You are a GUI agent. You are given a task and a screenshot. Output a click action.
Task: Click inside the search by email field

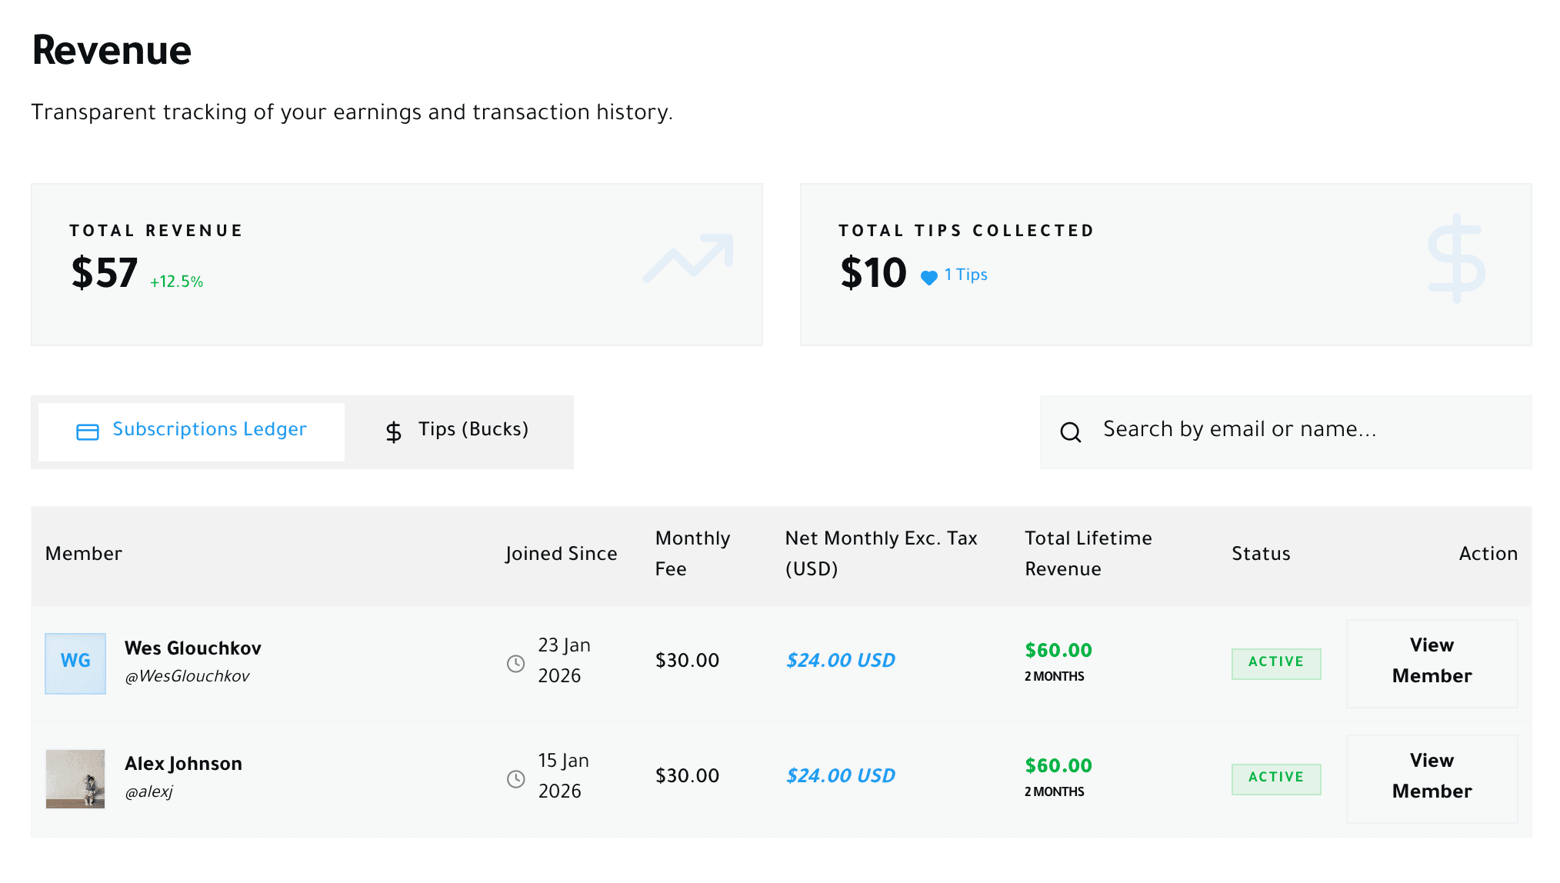[x=1269, y=431]
